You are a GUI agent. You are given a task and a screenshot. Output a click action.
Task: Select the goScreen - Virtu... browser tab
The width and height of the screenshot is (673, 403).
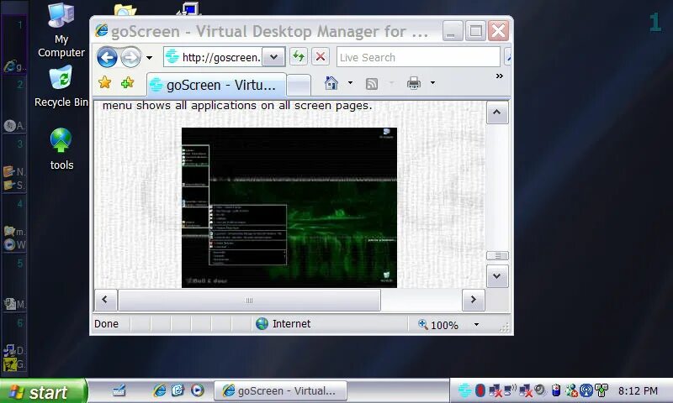coord(216,85)
